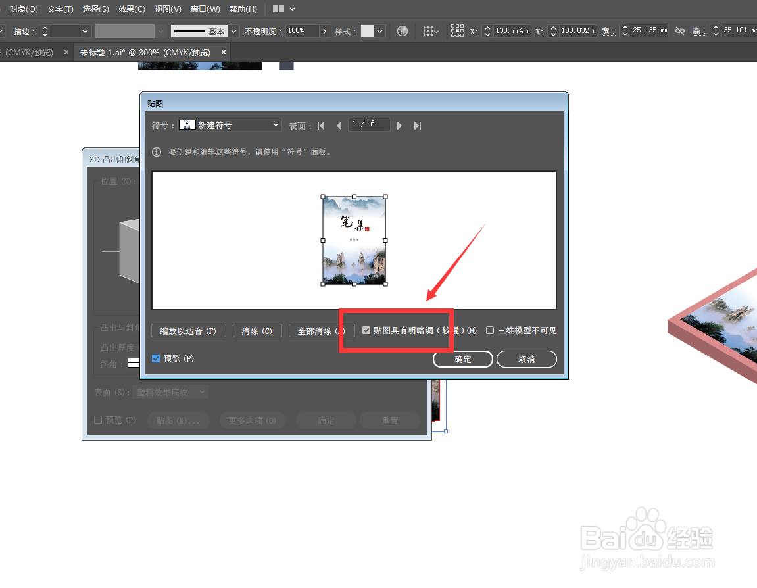Open the 帮助(H) menu
Screen dimensions: 757x588
(x=243, y=9)
